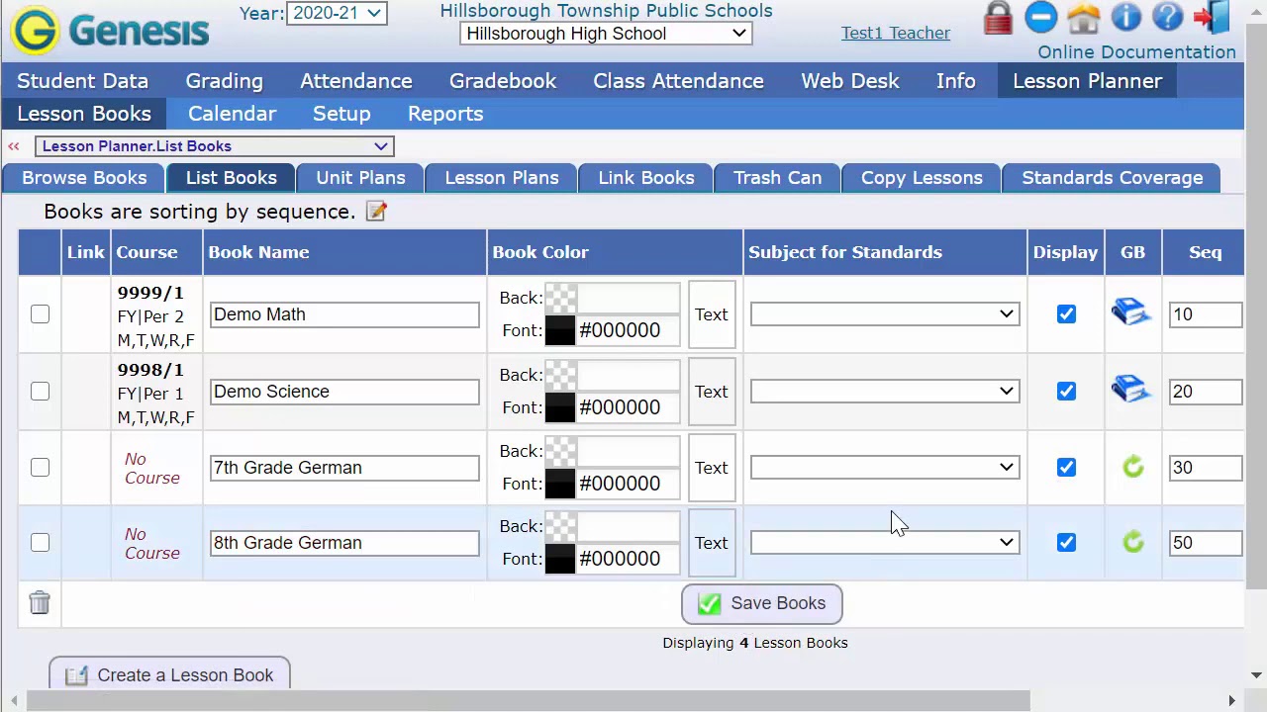The image size is (1267, 712).
Task: Click green refresh icon for 8th Grade German
Action: [1133, 542]
